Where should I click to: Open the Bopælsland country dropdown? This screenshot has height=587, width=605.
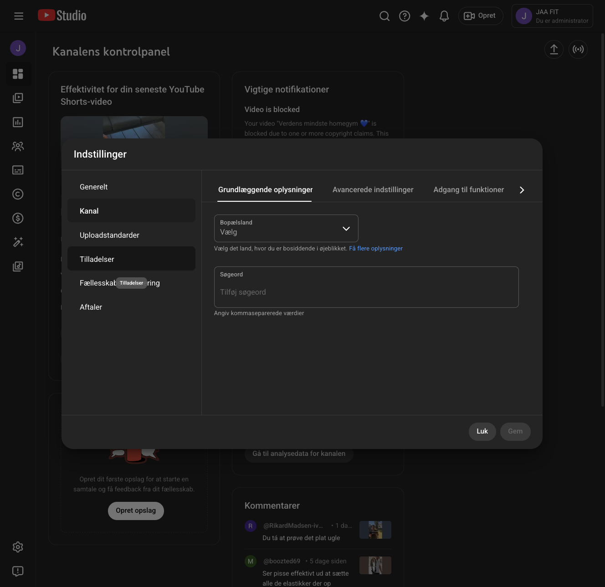pyautogui.click(x=286, y=228)
